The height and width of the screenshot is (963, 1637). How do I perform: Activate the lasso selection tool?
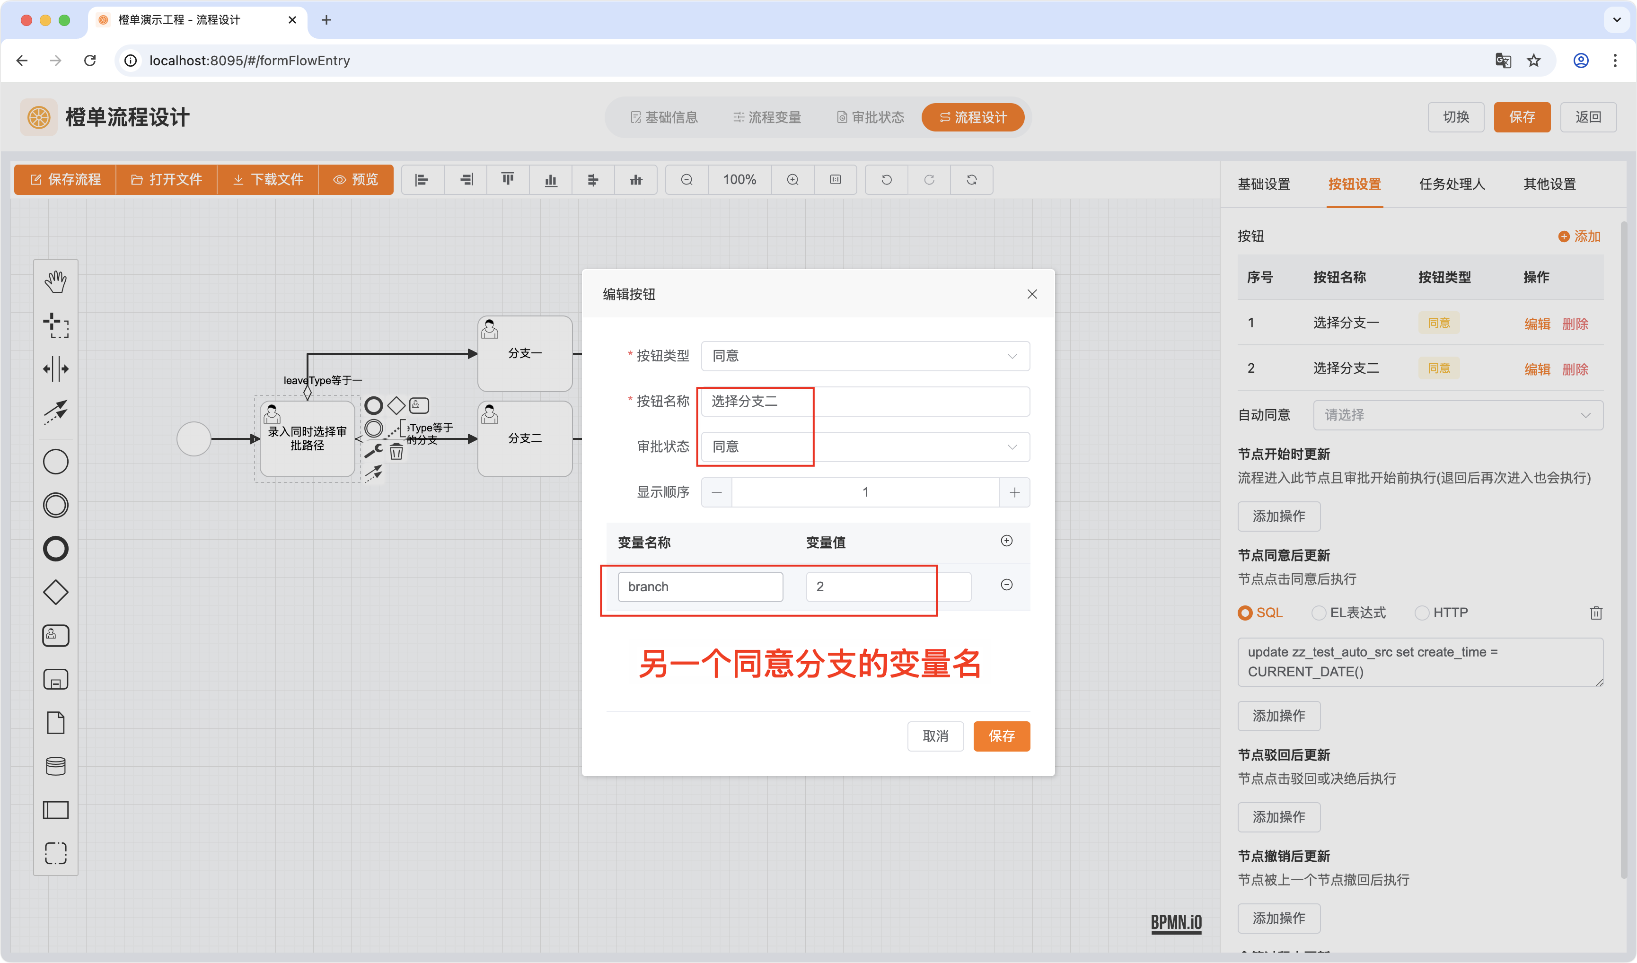(x=56, y=325)
